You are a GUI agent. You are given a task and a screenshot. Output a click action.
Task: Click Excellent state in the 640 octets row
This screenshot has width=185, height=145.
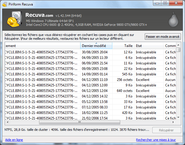(143, 91)
